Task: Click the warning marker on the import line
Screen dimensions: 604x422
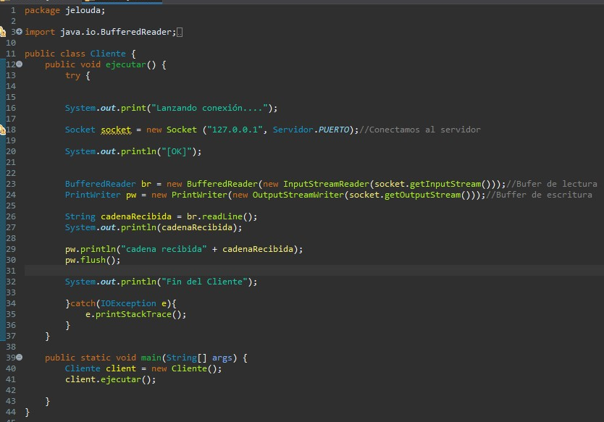Action: click(2, 32)
